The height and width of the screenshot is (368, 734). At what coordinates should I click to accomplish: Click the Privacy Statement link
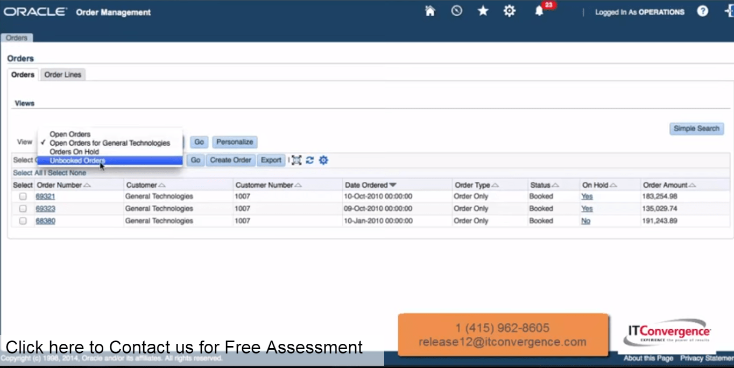pyautogui.click(x=707, y=358)
